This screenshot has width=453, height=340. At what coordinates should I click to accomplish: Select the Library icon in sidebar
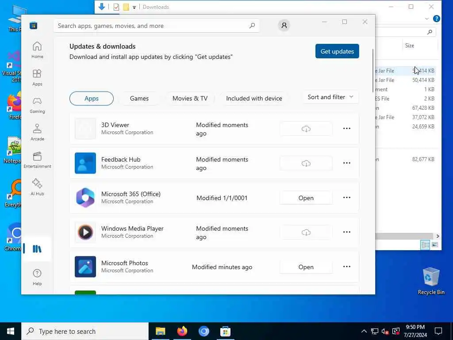[37, 249]
